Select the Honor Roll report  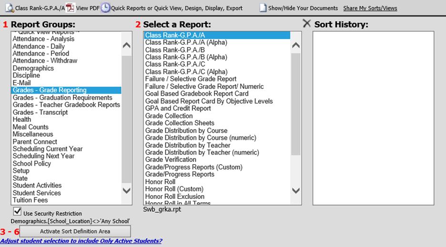[160, 182]
